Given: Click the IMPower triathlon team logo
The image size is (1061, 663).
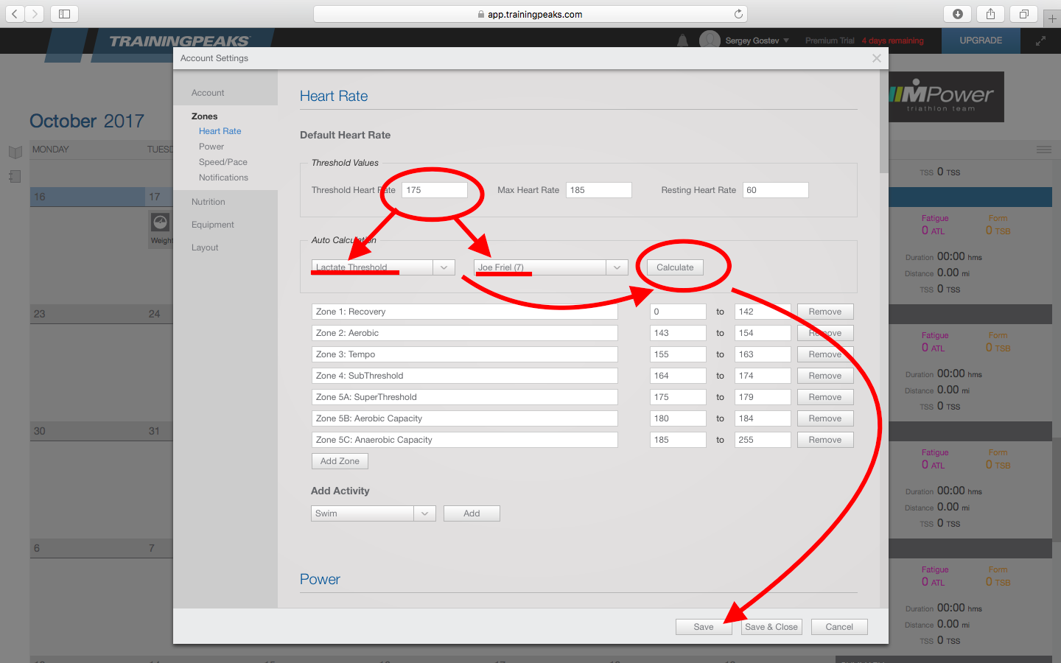Looking at the screenshot, I should point(946,97).
